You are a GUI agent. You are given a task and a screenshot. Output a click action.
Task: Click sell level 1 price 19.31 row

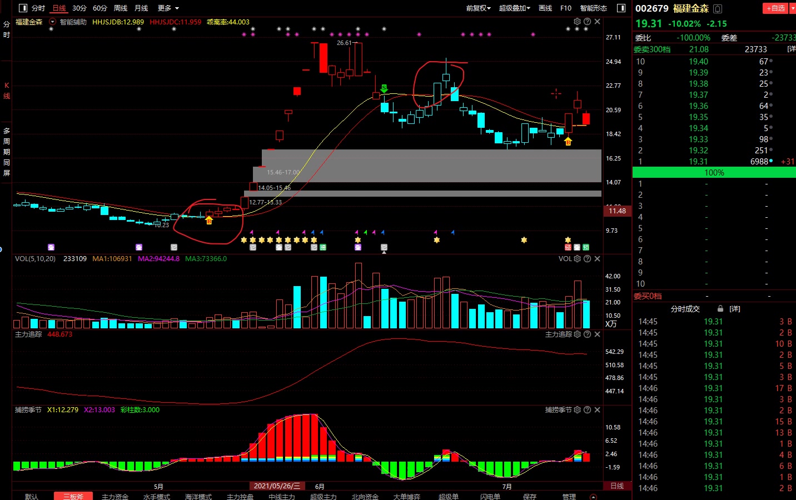point(714,162)
